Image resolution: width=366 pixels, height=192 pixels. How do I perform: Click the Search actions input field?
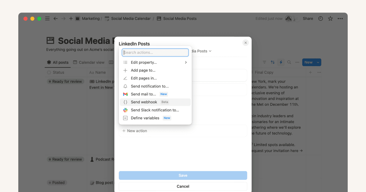point(155,52)
